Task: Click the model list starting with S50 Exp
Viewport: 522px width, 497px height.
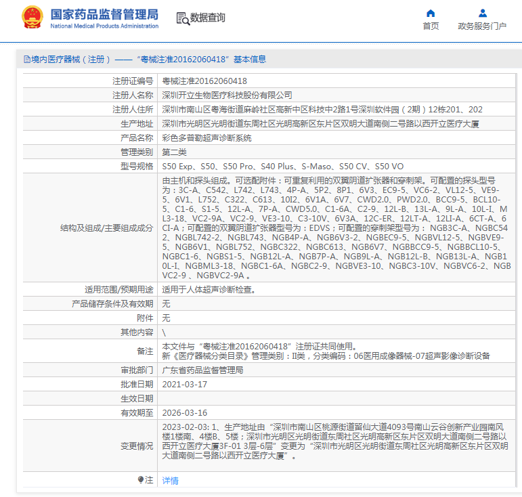Action: [282, 166]
